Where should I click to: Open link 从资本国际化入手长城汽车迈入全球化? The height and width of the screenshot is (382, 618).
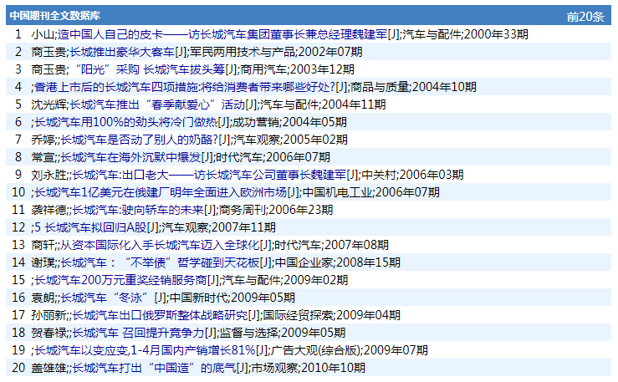[x=160, y=245]
